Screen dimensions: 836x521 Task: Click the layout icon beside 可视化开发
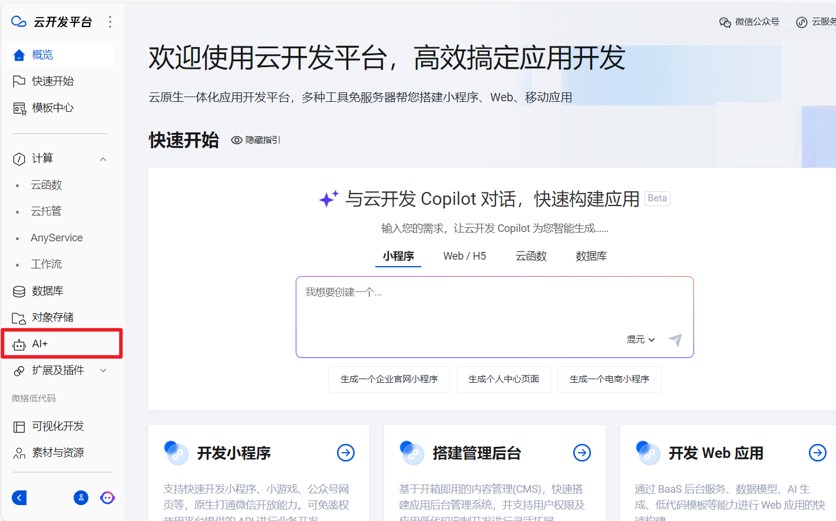(19, 427)
